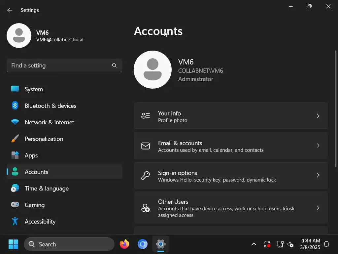The height and width of the screenshot is (254, 338).
Task: Click the Accounts page heading
Action: click(158, 31)
